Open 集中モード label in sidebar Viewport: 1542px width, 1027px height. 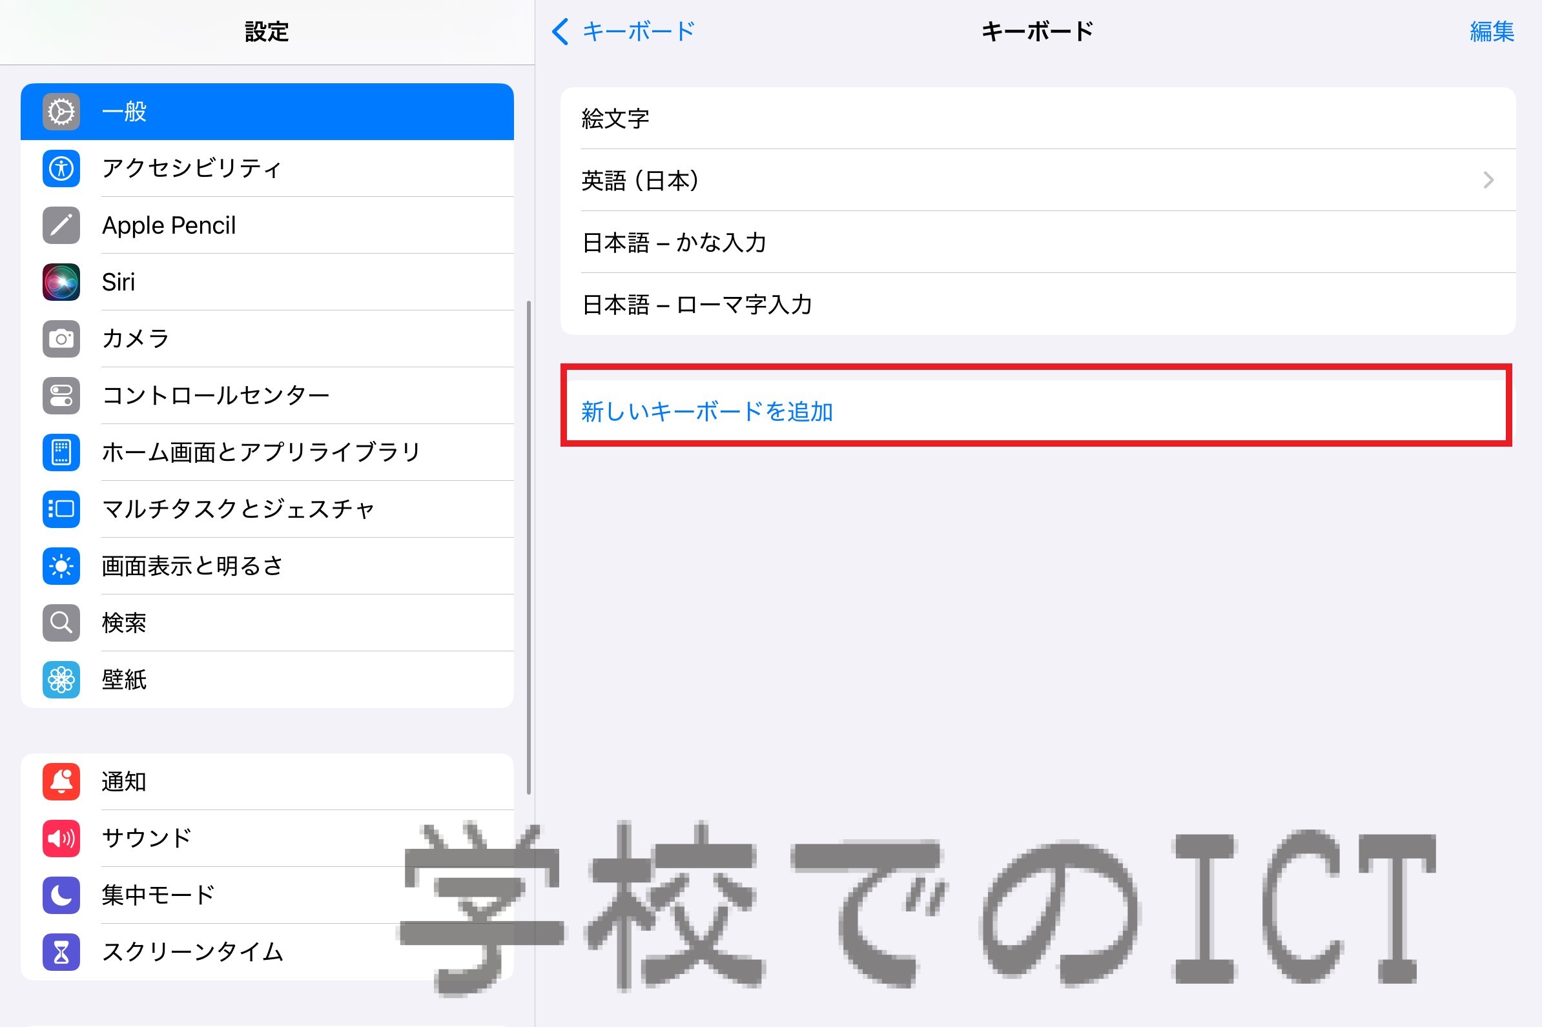[158, 895]
